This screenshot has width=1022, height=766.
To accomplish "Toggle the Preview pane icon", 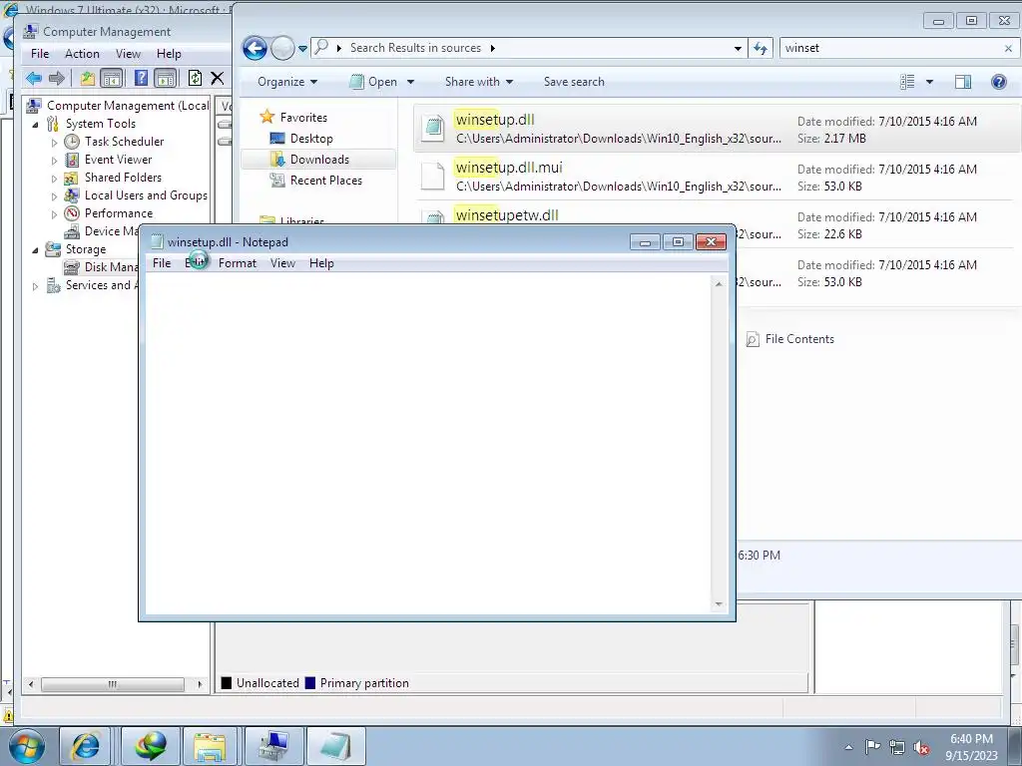I will (x=963, y=82).
